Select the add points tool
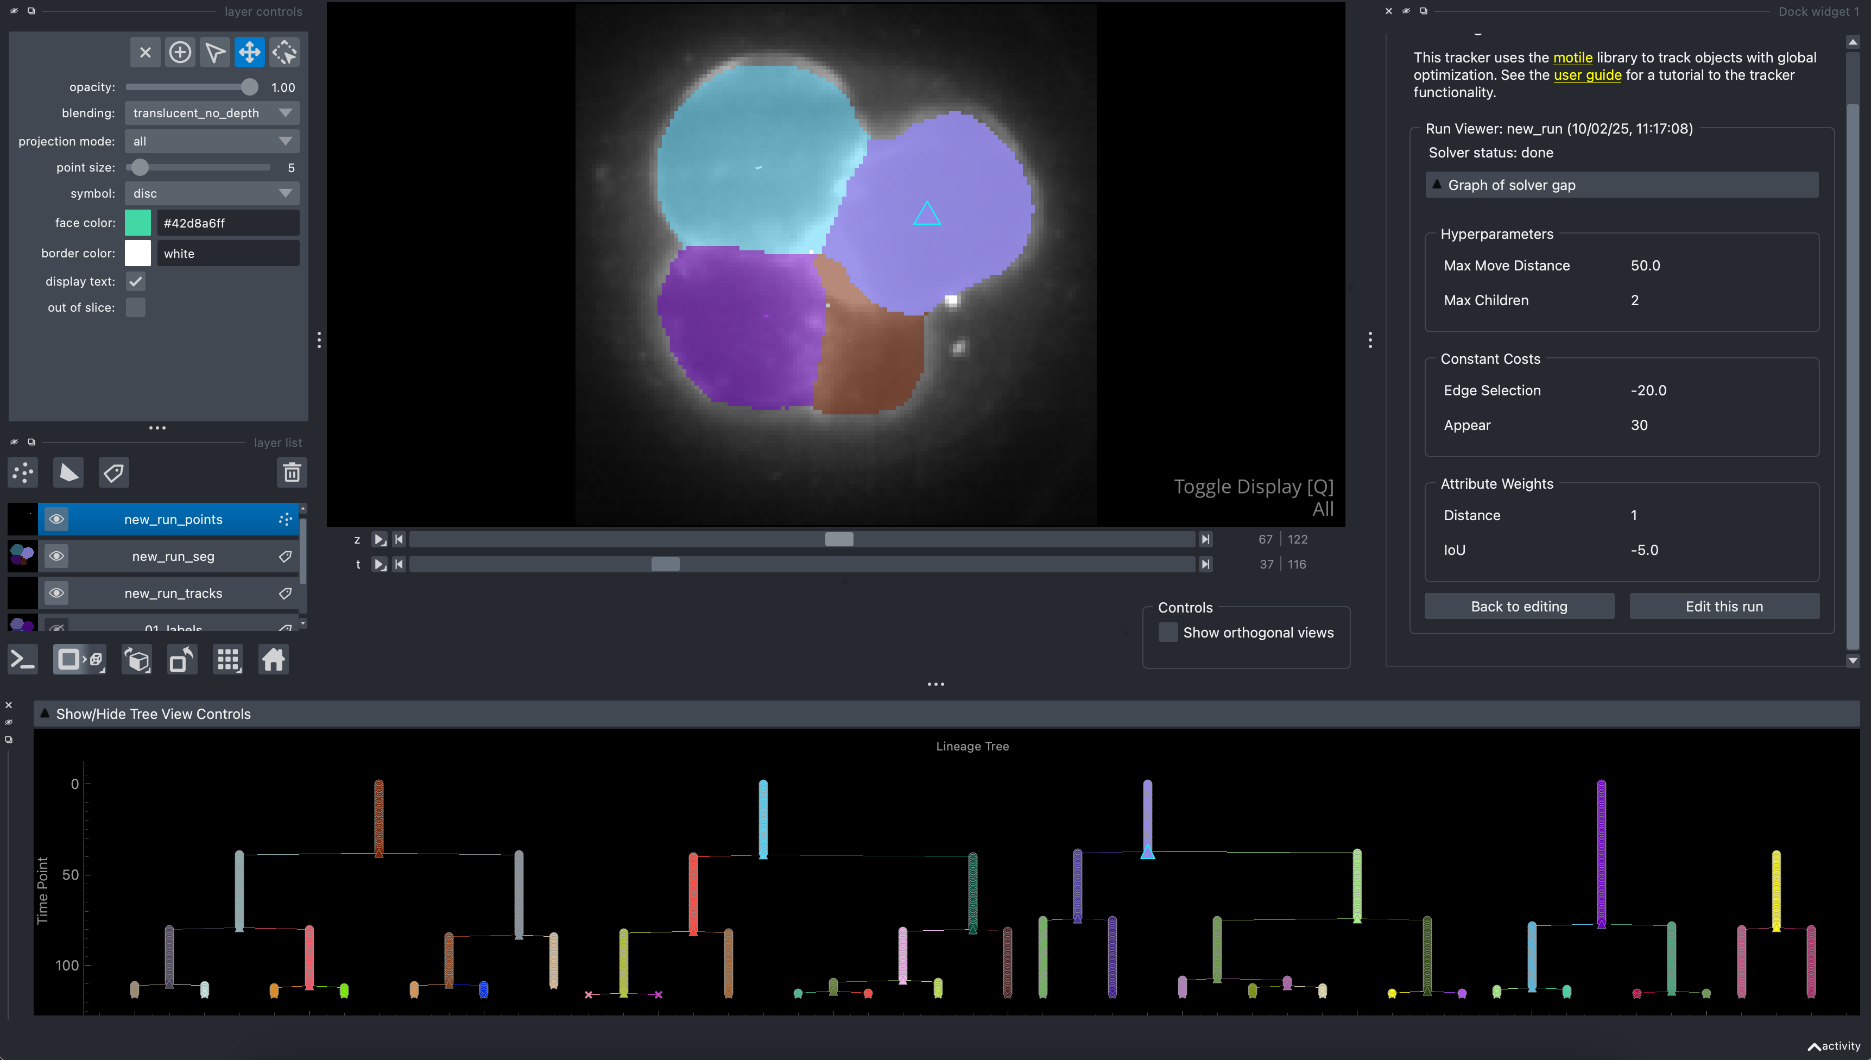The width and height of the screenshot is (1871, 1060). pos(180,53)
